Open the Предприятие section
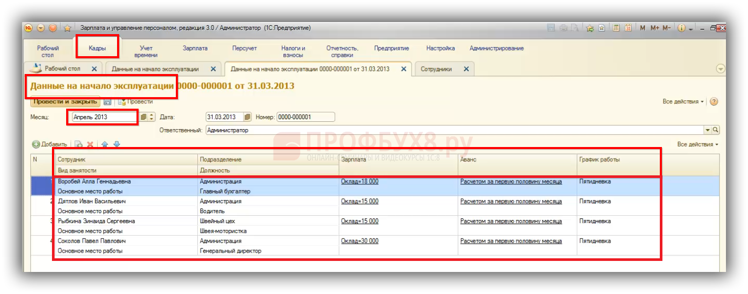The image size is (748, 294). point(392,48)
